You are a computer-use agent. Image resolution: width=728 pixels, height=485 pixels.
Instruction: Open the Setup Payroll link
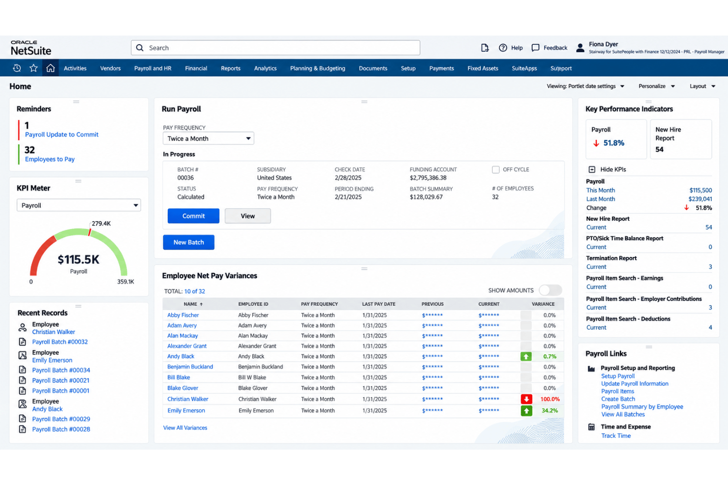[x=618, y=376]
